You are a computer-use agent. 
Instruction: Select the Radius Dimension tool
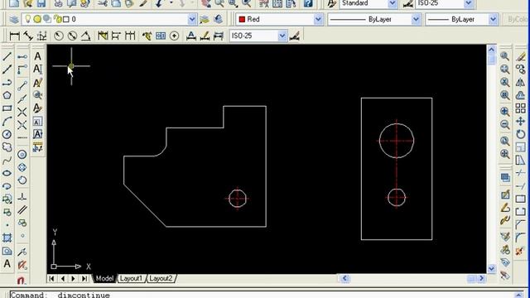(x=59, y=36)
